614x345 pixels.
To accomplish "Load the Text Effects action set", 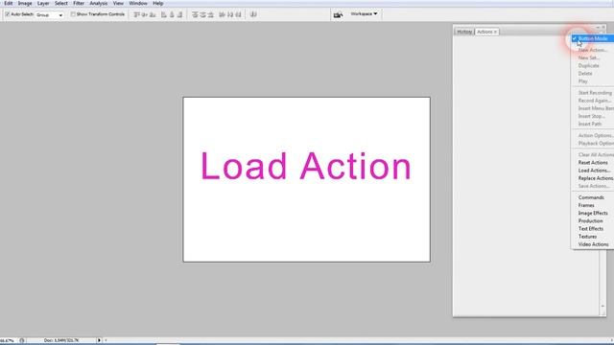I will click(591, 229).
